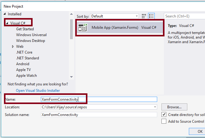Select Windows Desktop category
205x138 pixels.
coord(30,41)
